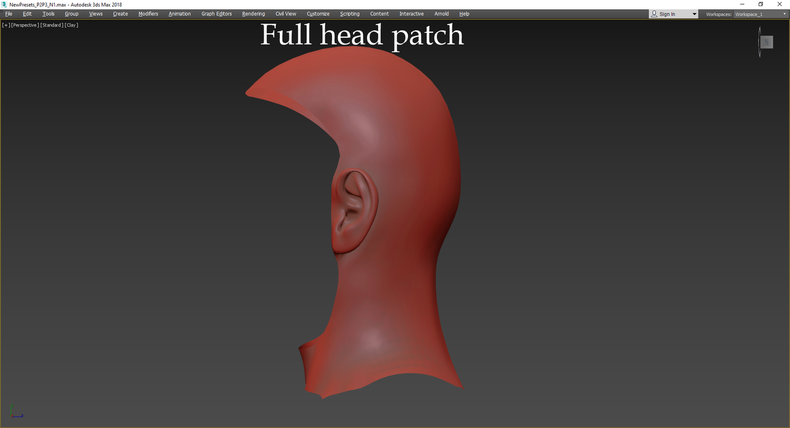790x428 pixels.
Task: Minimize the 3ds Max window
Action: (x=742, y=4)
